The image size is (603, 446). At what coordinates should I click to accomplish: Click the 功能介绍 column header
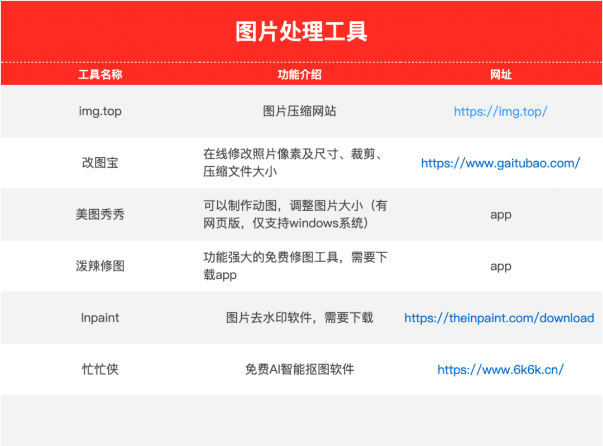[299, 75]
